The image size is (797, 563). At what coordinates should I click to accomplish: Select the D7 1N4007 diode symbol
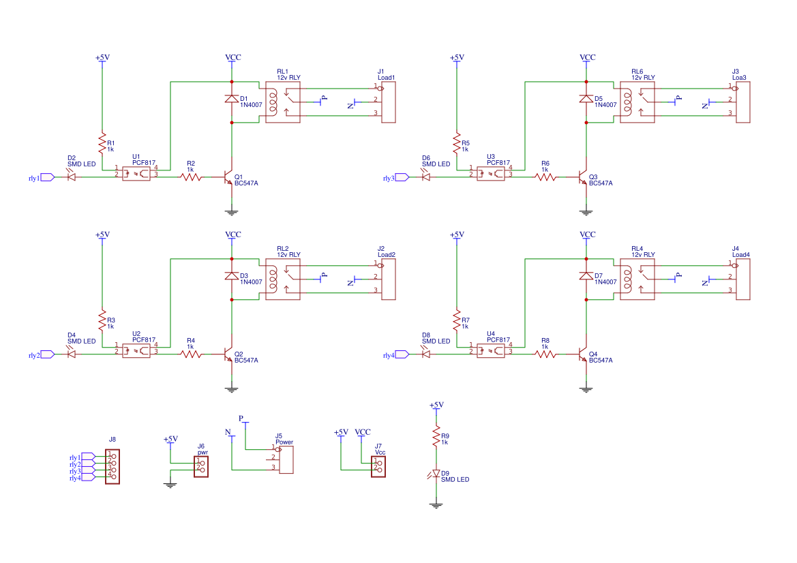coord(586,276)
